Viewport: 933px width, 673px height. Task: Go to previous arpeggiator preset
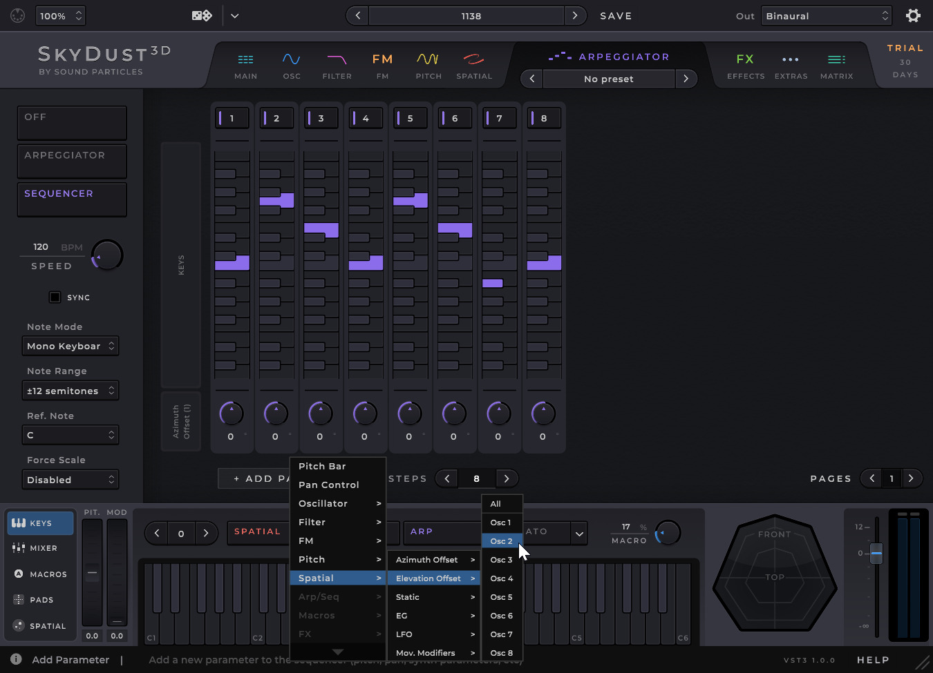pyautogui.click(x=532, y=79)
